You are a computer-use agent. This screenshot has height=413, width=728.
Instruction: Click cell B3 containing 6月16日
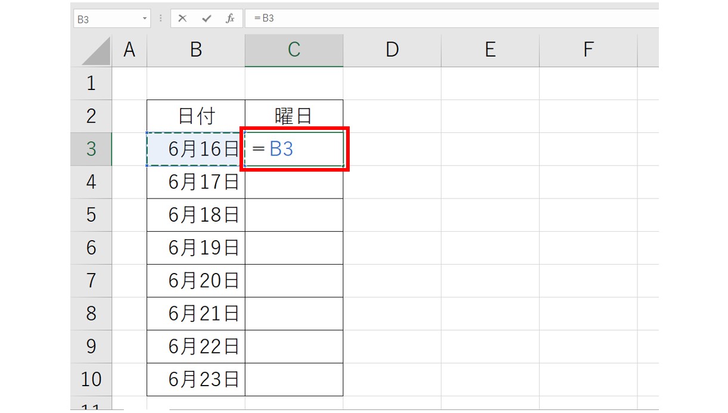(196, 149)
